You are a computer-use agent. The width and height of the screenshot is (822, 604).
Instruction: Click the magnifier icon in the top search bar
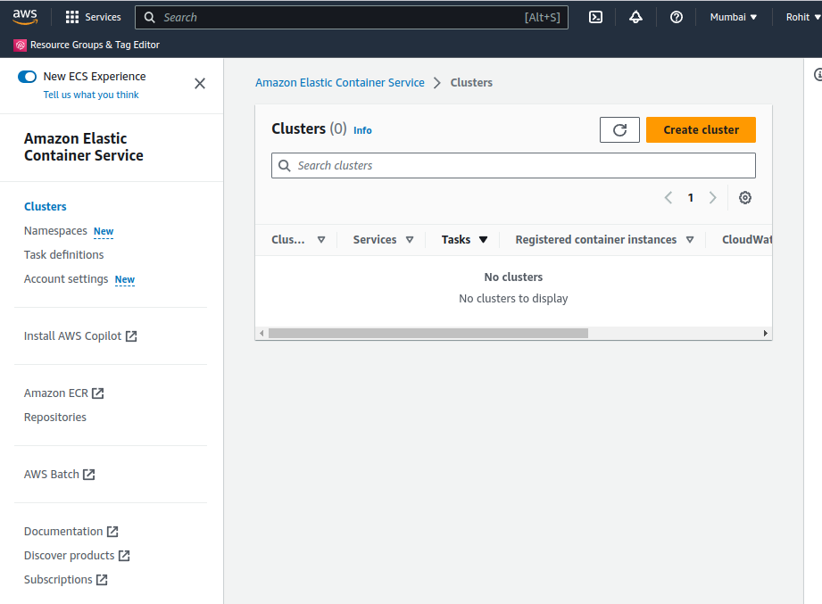[x=149, y=17]
